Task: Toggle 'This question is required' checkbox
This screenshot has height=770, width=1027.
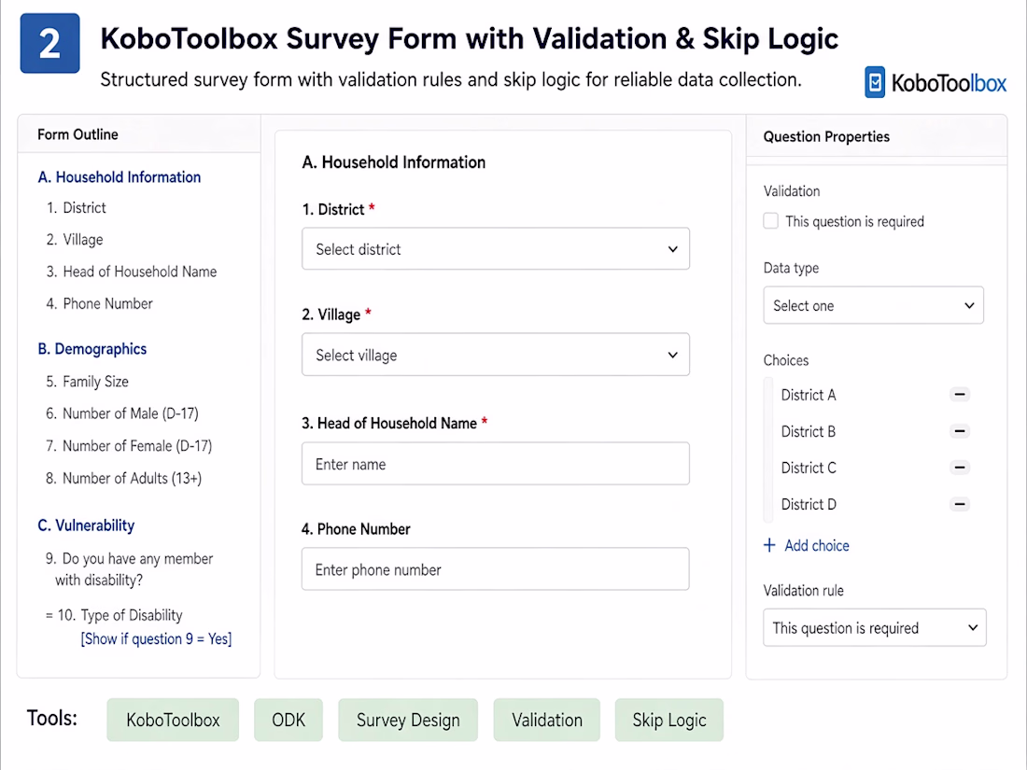Action: [x=771, y=220]
